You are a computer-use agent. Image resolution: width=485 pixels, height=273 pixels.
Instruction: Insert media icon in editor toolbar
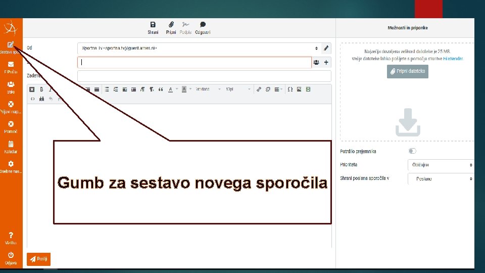[x=308, y=89]
